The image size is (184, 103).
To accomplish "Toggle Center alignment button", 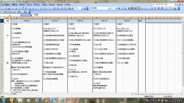I will tap(132, 8).
